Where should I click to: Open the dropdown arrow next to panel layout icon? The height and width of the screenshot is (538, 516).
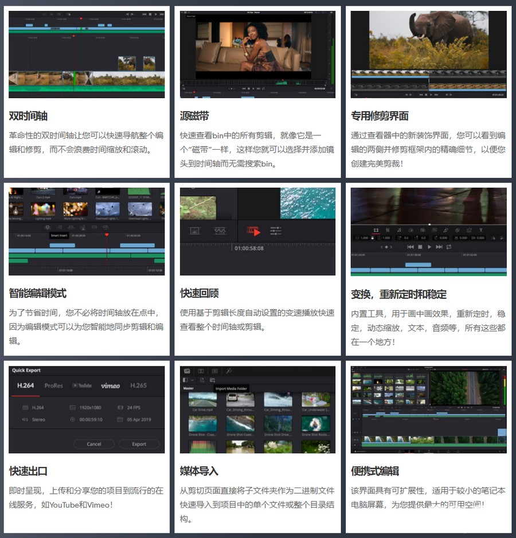(x=193, y=380)
